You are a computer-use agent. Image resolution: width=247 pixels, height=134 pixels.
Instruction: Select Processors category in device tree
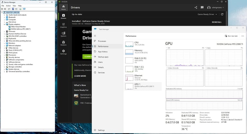12,55
